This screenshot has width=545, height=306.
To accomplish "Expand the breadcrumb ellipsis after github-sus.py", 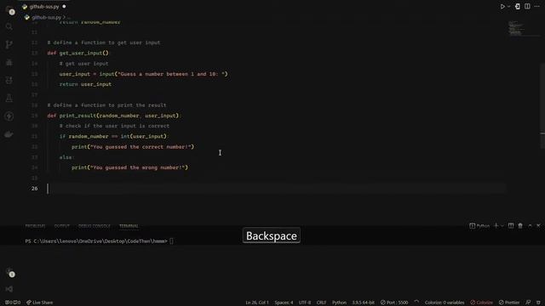I will coord(68,17).
